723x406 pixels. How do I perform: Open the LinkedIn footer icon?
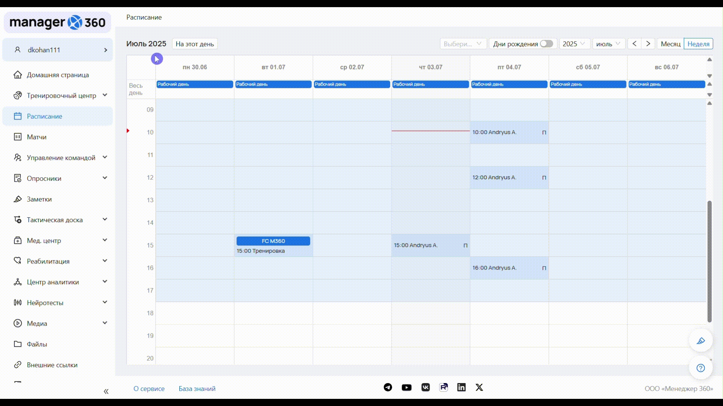pos(461,387)
